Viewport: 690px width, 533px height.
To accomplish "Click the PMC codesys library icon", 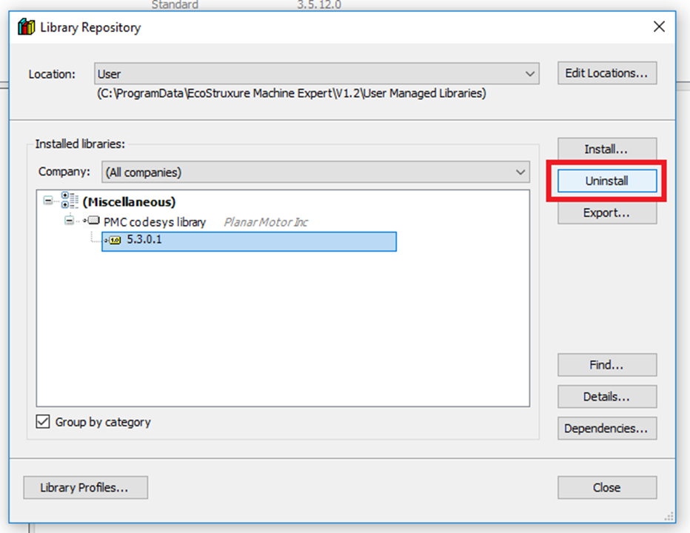I will tap(93, 221).
